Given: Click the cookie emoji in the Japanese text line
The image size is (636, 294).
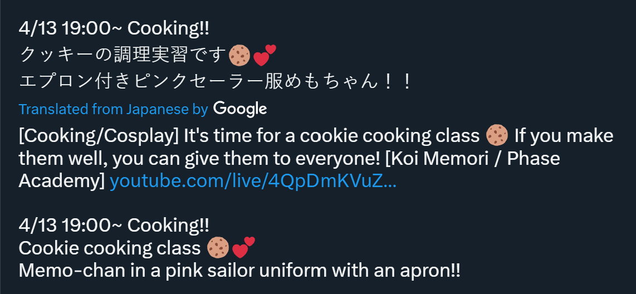Looking at the screenshot, I should [x=239, y=56].
